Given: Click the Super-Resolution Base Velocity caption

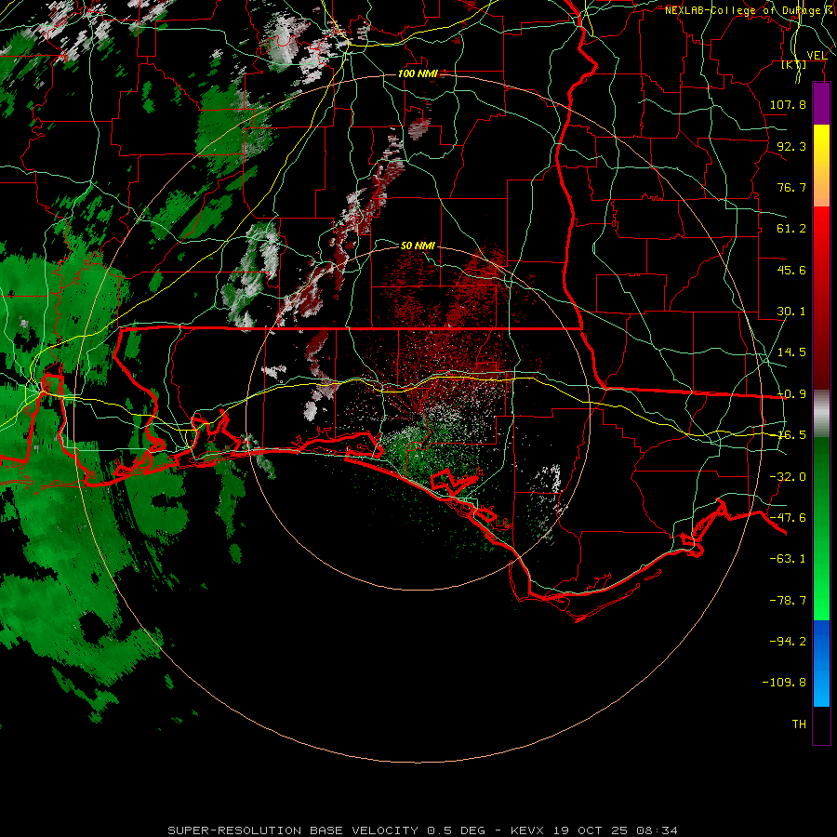Looking at the screenshot, I should tap(423, 830).
